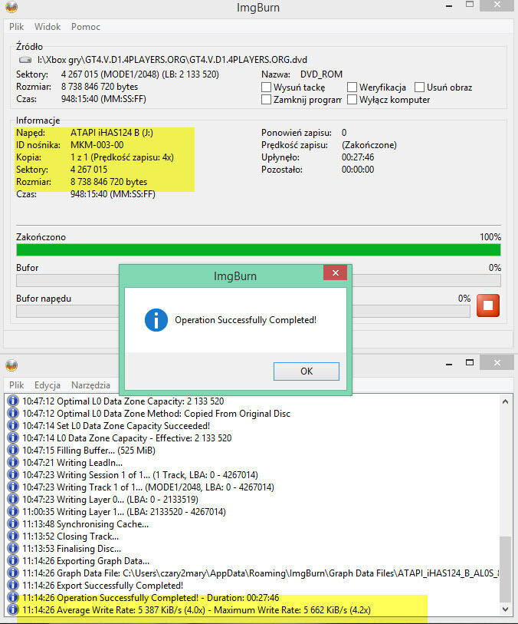
Task: Enable the Weryfikacja checkbox
Action: (352, 87)
